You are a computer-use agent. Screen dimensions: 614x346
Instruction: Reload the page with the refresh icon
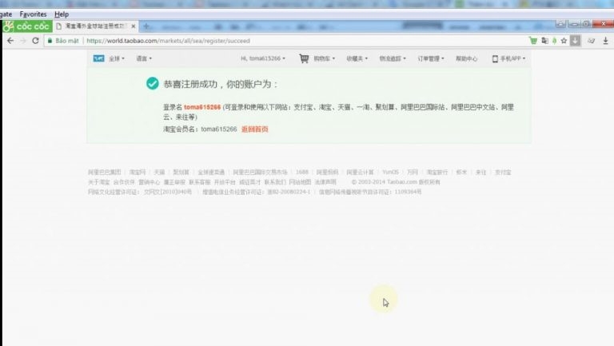(x=36, y=41)
